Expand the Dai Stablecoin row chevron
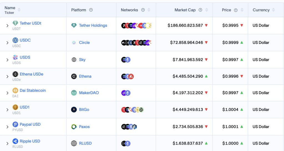The height and width of the screenshot is (151, 284). click(7, 93)
